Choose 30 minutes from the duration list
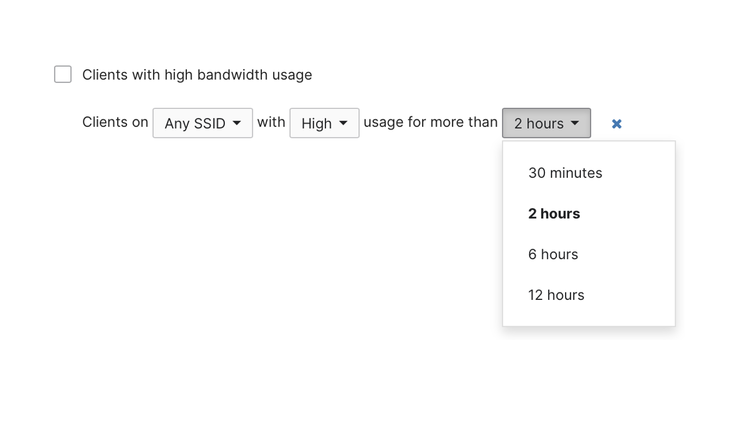 tap(565, 173)
